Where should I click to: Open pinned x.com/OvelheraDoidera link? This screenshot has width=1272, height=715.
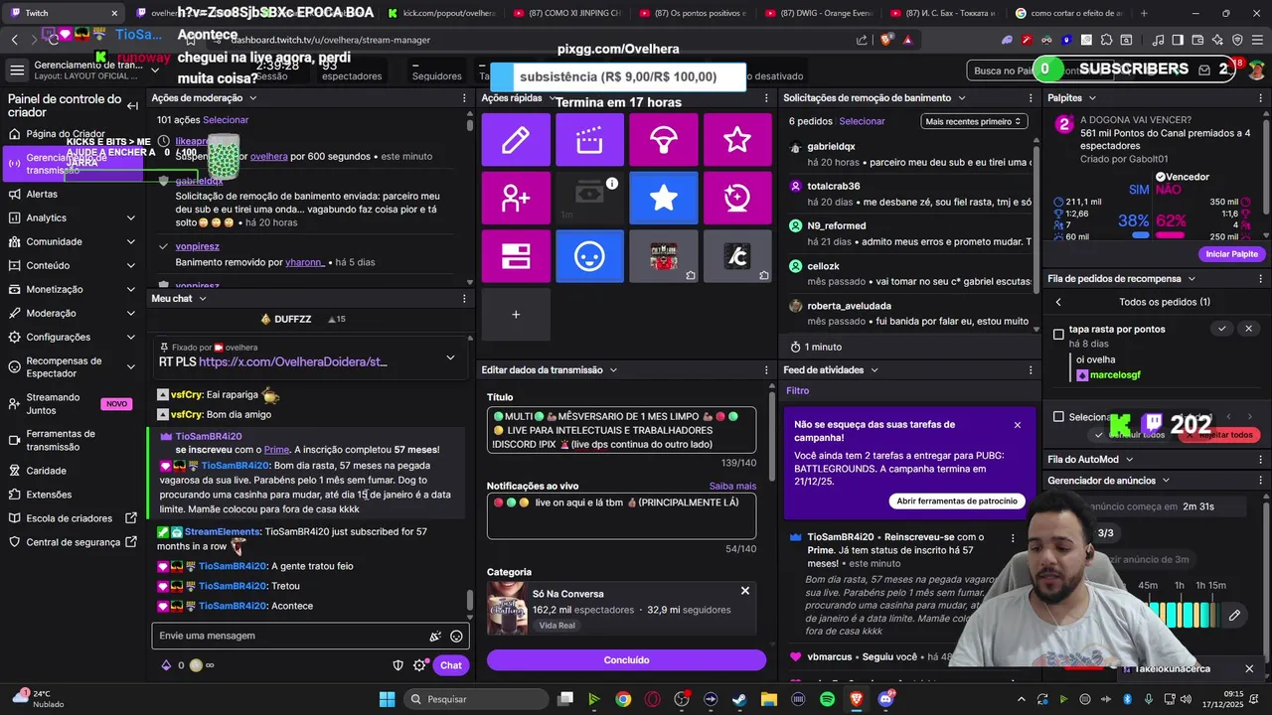293,362
